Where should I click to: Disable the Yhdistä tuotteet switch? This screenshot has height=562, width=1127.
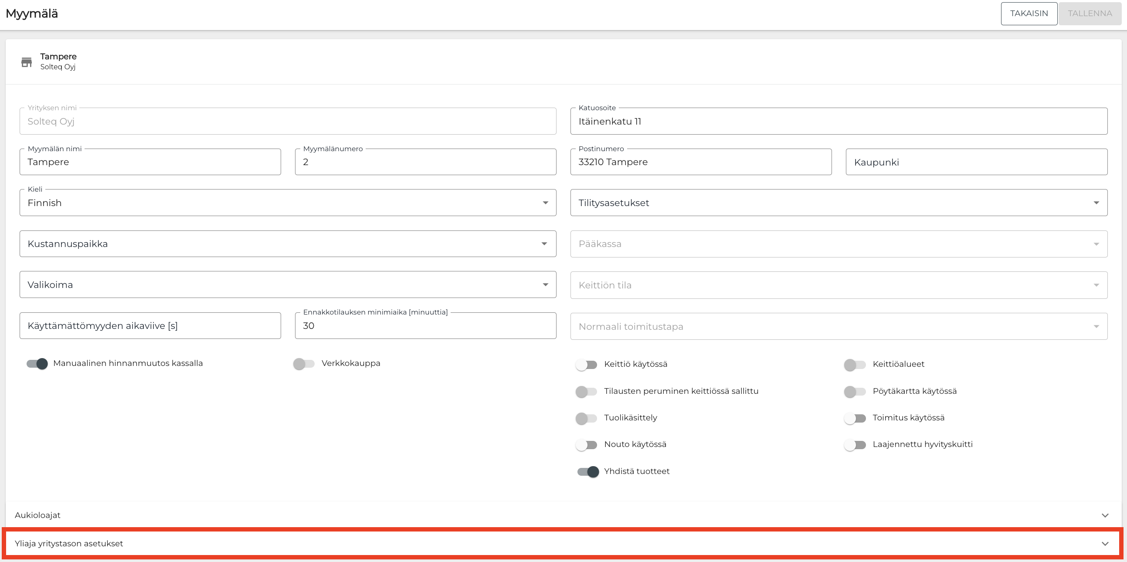(x=587, y=471)
